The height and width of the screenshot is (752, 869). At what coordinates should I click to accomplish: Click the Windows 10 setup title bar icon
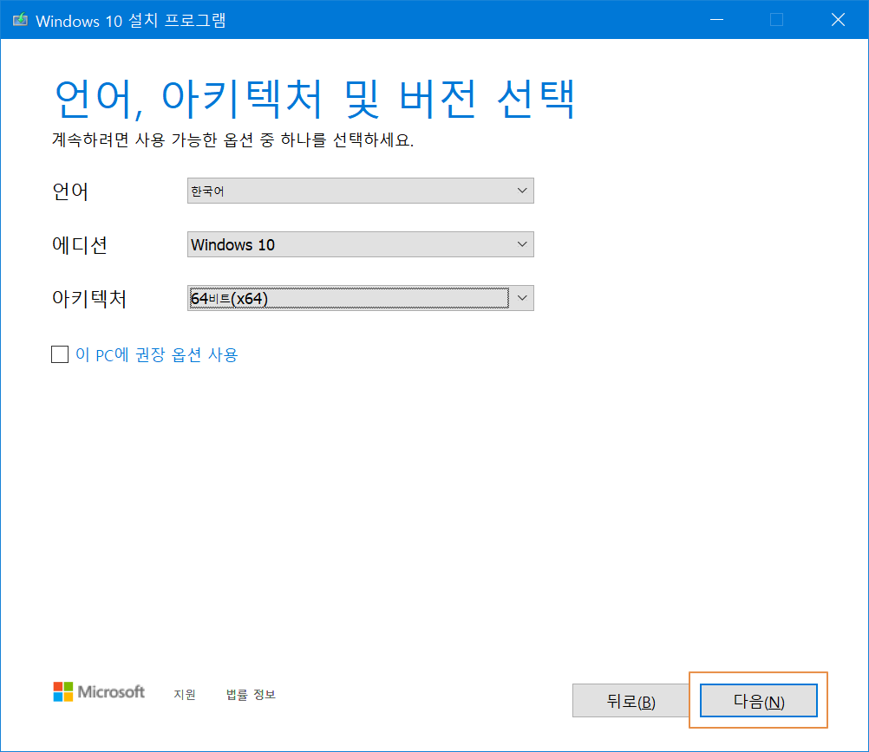(20, 20)
